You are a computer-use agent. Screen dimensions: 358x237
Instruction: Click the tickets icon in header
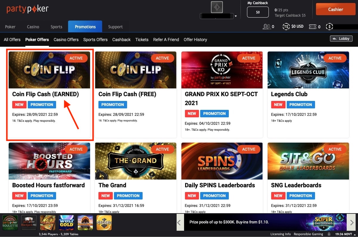click(x=313, y=27)
